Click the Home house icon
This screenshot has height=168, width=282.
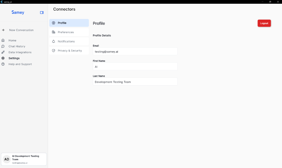point(3,40)
